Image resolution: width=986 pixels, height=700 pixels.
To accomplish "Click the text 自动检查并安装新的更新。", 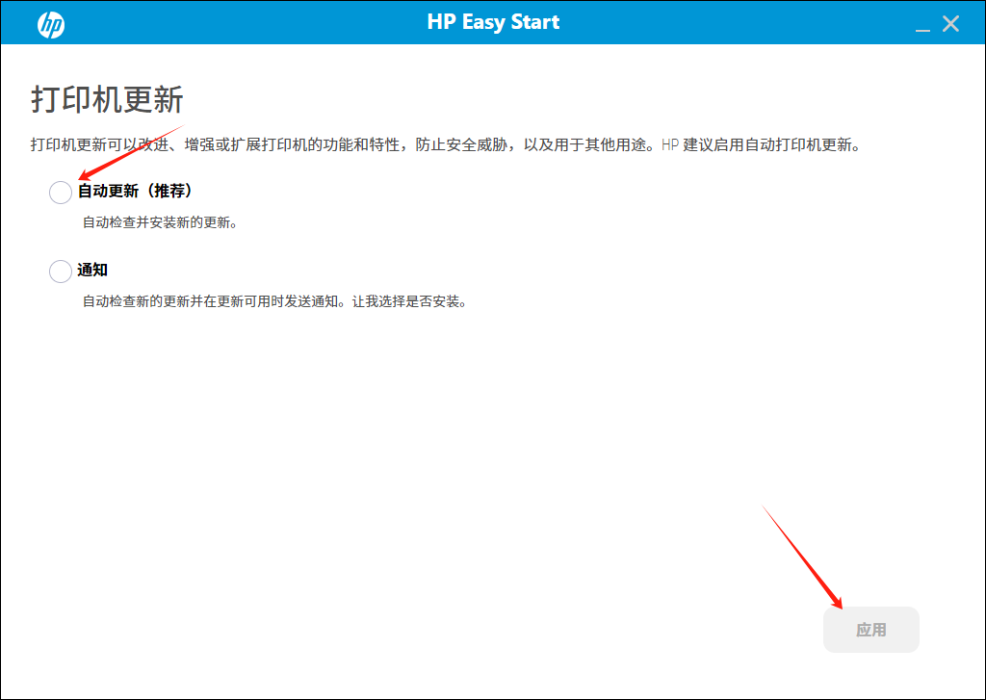I will point(161,222).
